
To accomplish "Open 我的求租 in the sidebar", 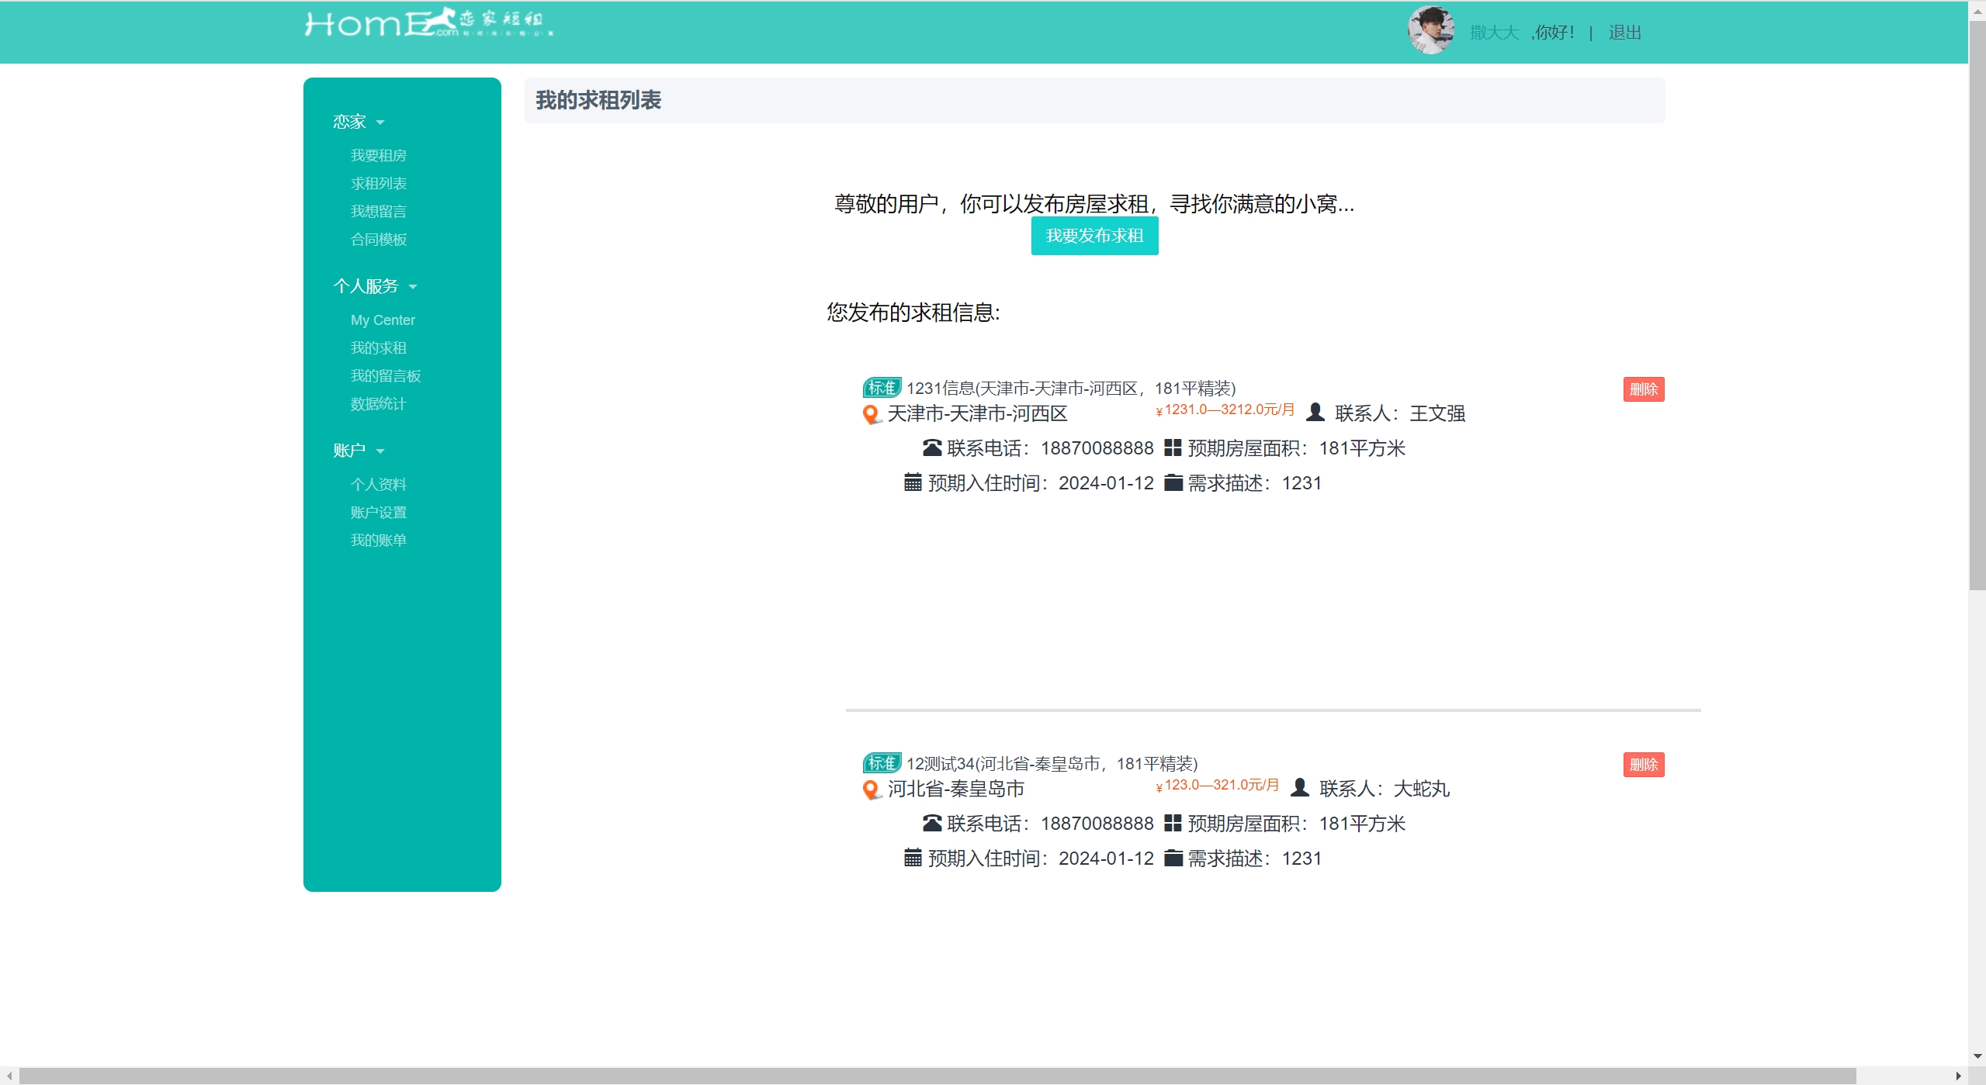I will (378, 348).
